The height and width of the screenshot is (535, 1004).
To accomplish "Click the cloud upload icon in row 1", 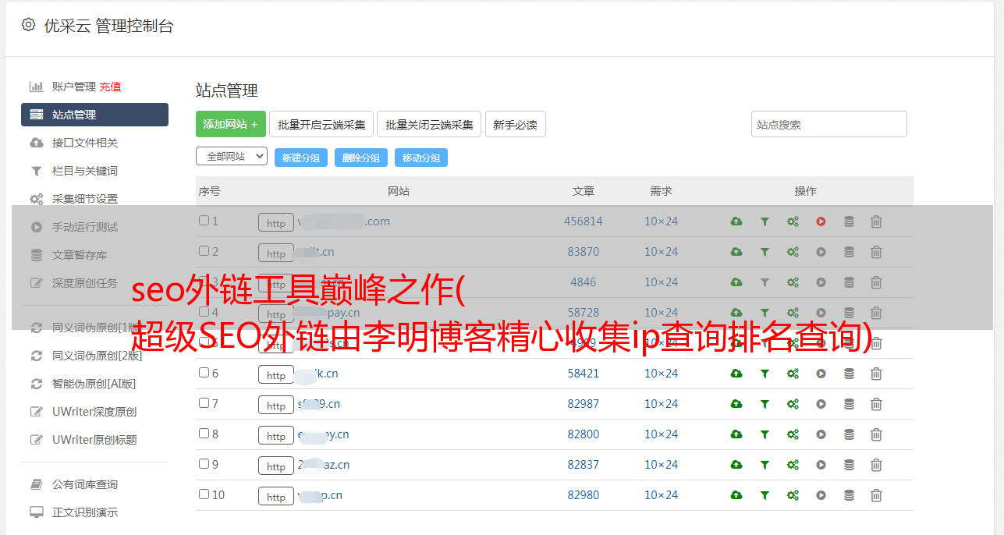I will click(736, 221).
